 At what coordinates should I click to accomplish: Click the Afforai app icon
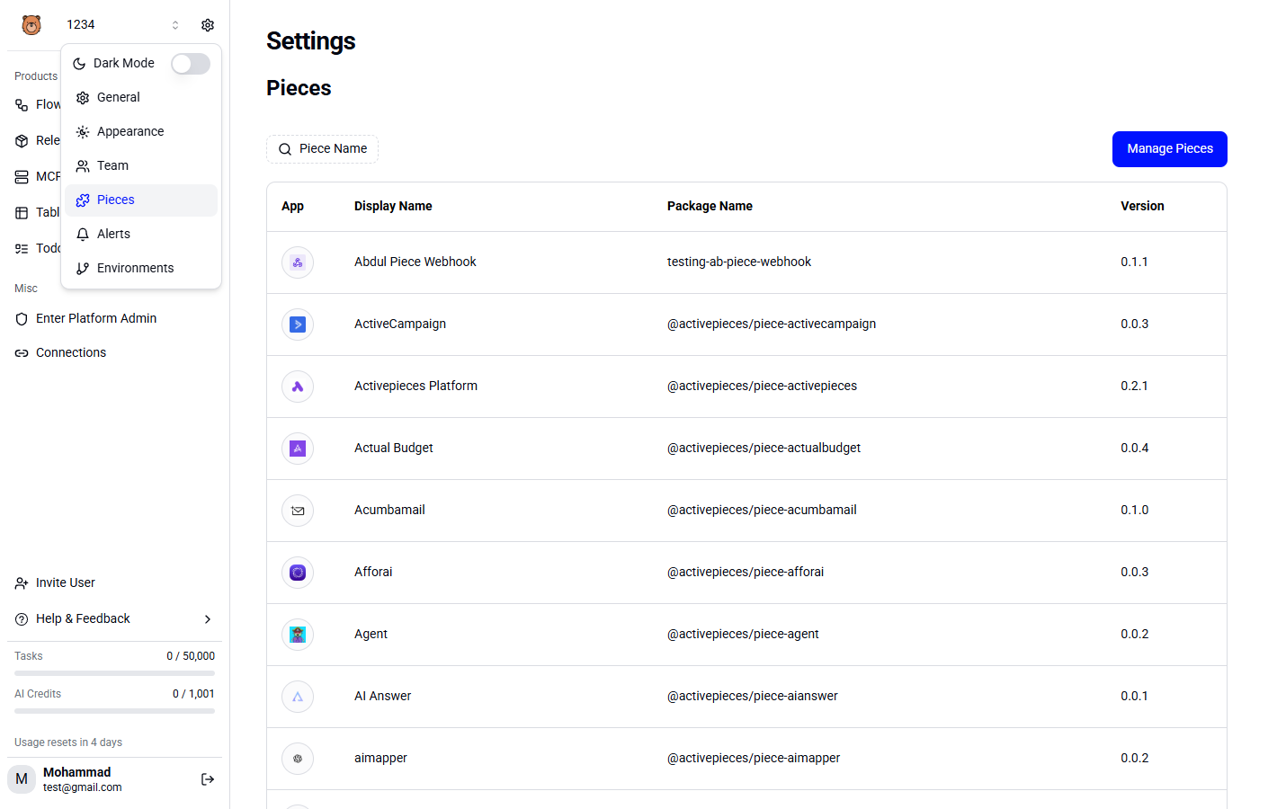click(x=298, y=573)
